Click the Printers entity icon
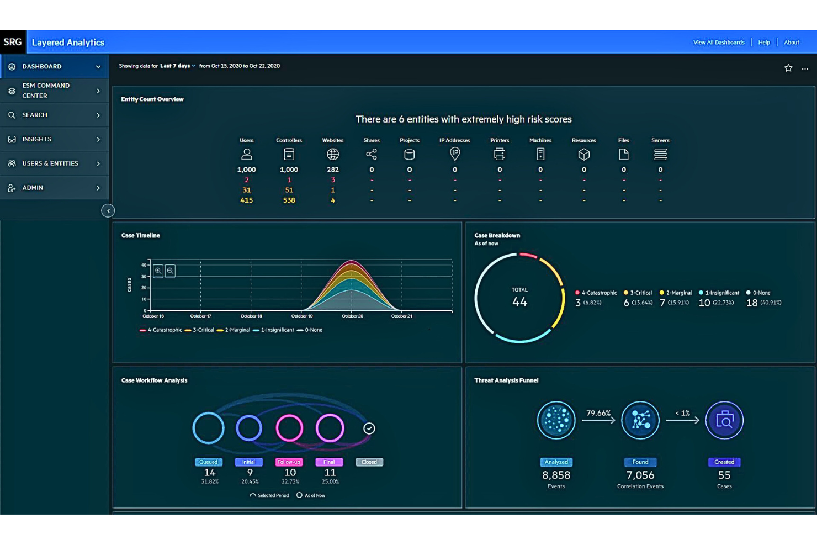The width and height of the screenshot is (817, 545). (x=500, y=154)
